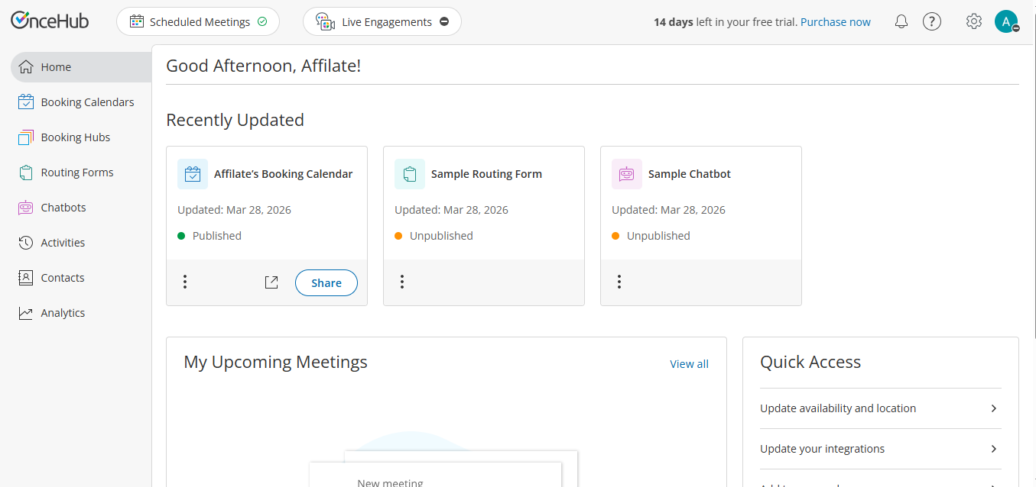Click Update availability and location text
The height and width of the screenshot is (487, 1036).
tap(838, 408)
